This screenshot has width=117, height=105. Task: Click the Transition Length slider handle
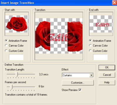click(17, 74)
